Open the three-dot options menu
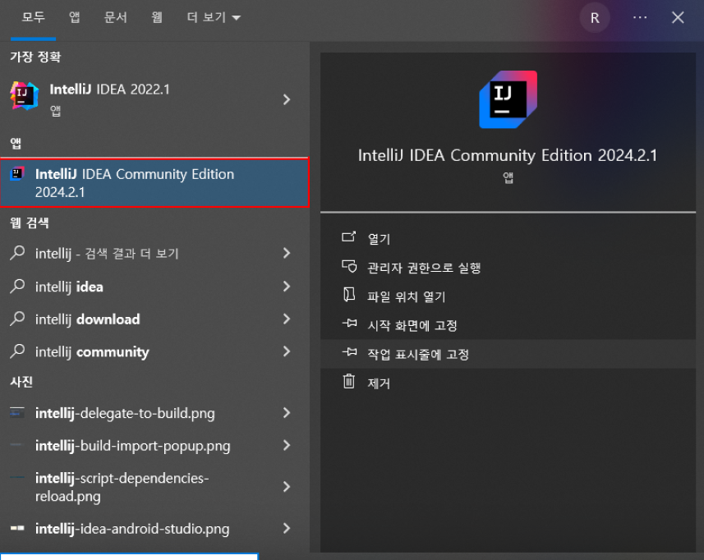 (x=640, y=17)
